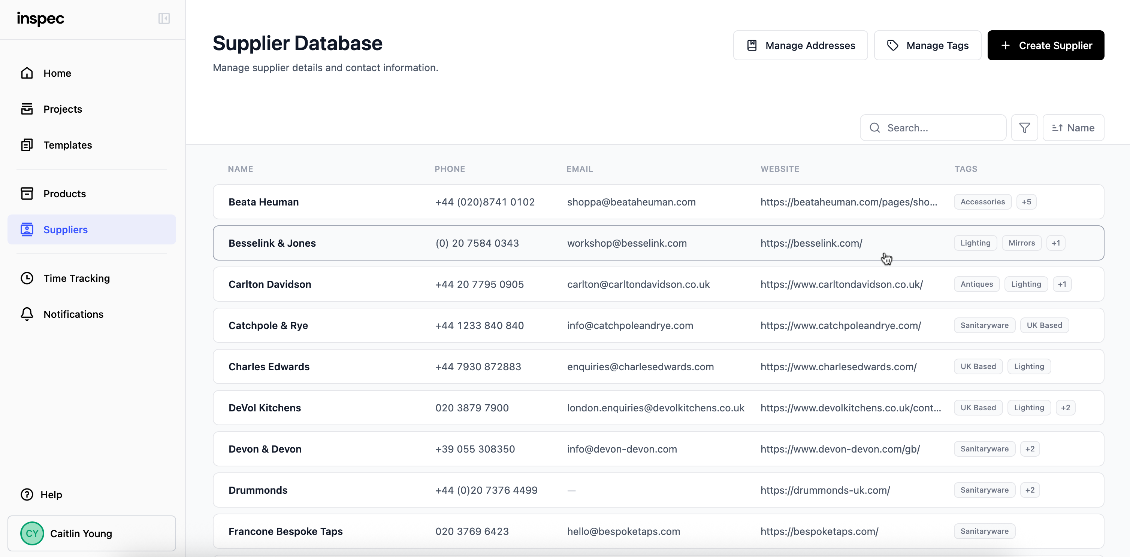The height and width of the screenshot is (557, 1130).
Task: Click the PHONE column header
Action: (450, 169)
